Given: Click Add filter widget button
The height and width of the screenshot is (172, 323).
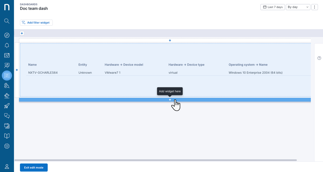Looking at the screenshot, I should click(x=36, y=23).
